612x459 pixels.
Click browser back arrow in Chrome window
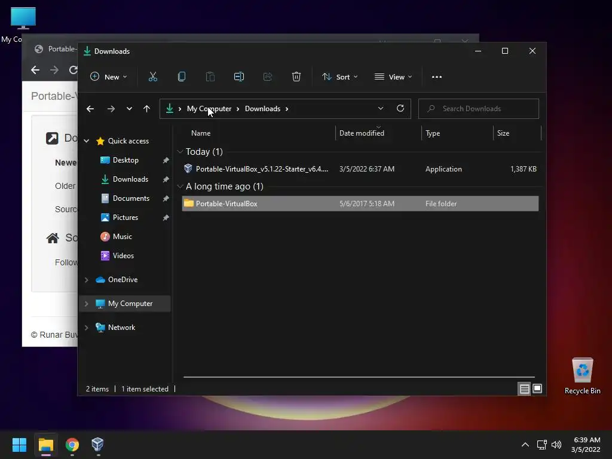[35, 70]
